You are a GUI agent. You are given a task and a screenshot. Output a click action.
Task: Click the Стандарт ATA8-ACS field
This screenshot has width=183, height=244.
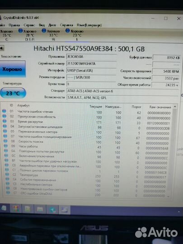[122, 91]
